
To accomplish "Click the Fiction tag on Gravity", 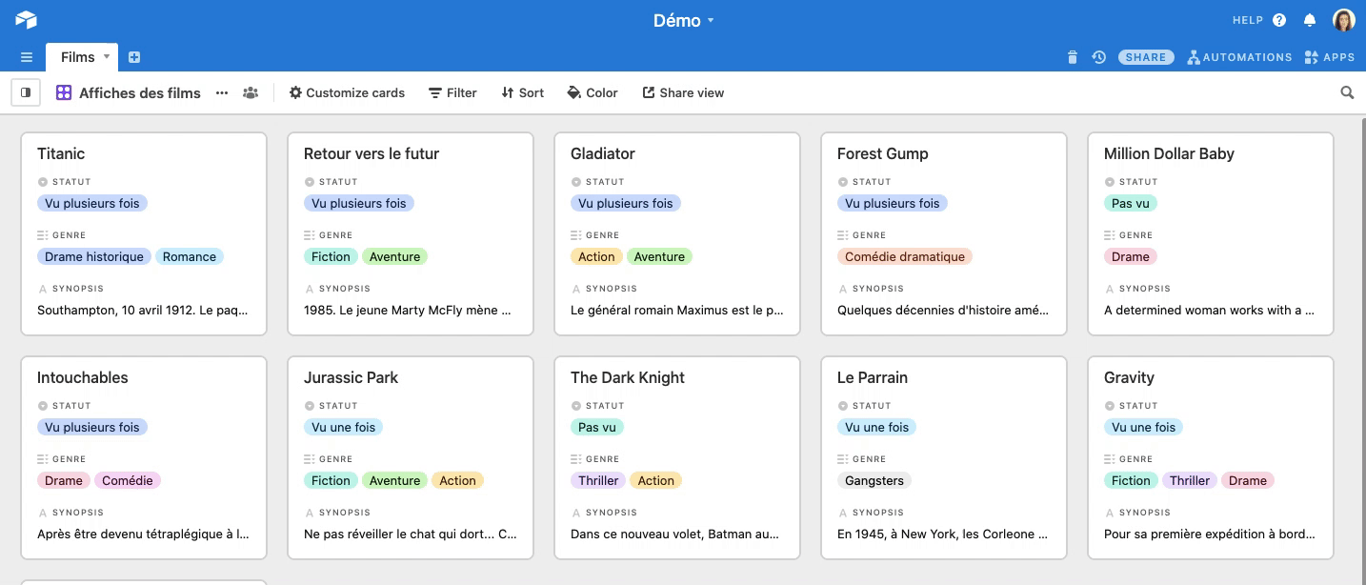I will click(1131, 480).
